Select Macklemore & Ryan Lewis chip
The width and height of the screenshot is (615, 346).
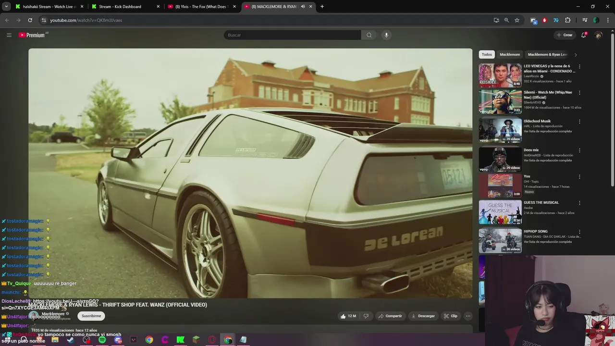(x=547, y=55)
